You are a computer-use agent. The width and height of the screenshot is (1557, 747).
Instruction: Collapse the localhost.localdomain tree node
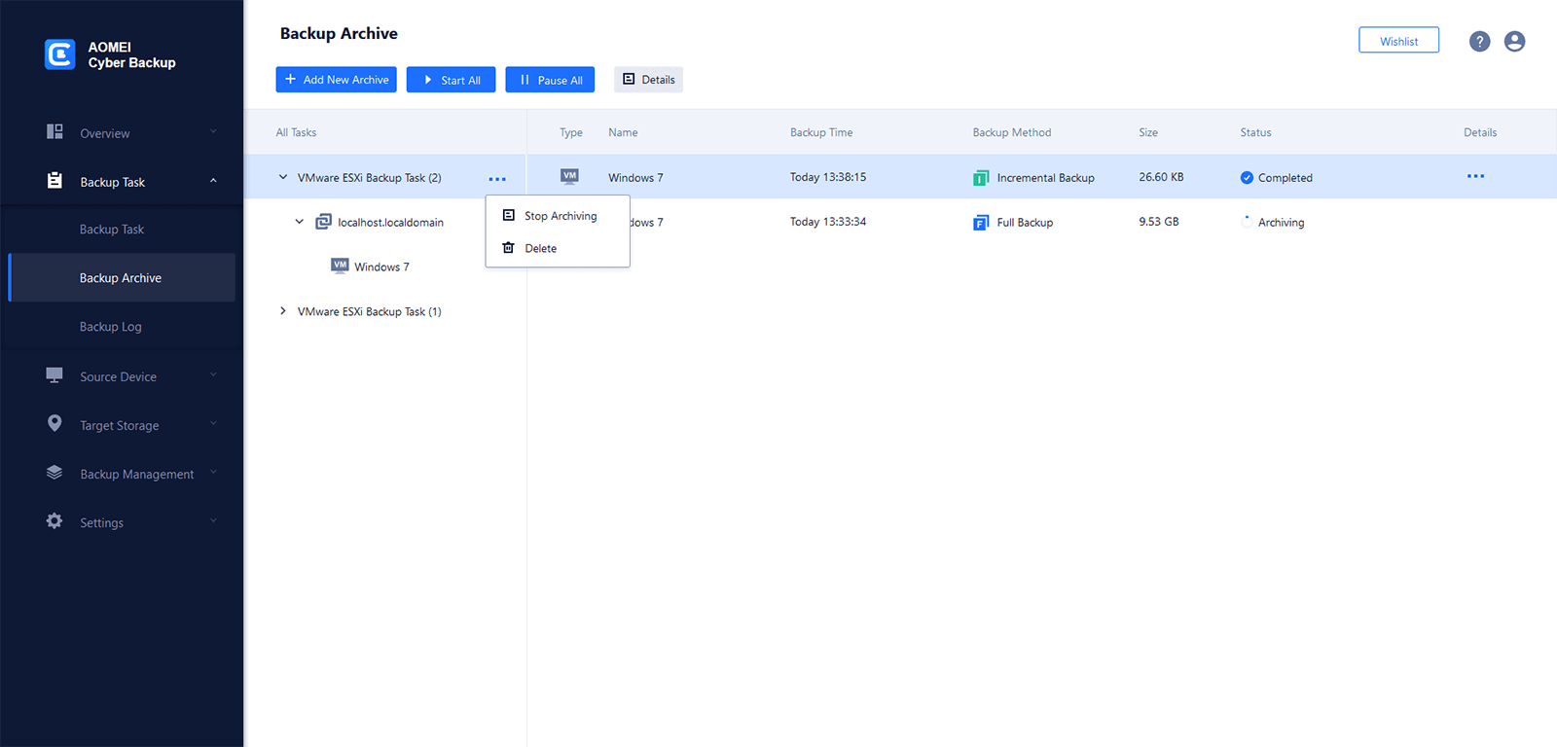coord(300,222)
